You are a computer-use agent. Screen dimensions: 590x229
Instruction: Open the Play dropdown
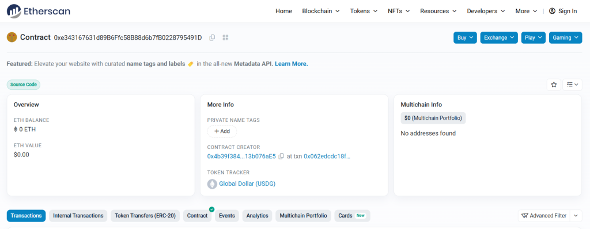pos(533,37)
